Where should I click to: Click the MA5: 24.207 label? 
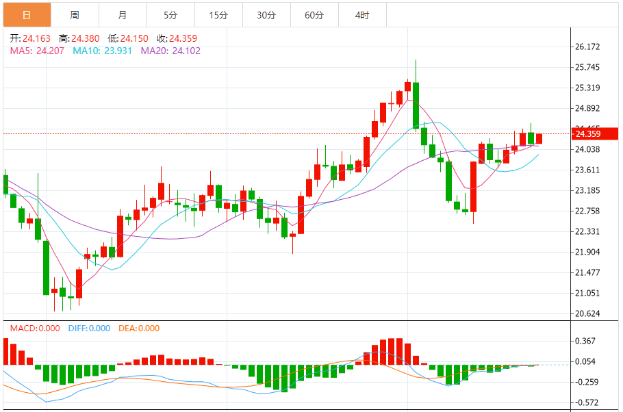[37, 51]
